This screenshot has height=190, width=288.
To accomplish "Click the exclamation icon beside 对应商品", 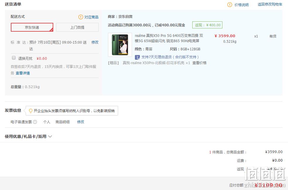I will point(80,17).
